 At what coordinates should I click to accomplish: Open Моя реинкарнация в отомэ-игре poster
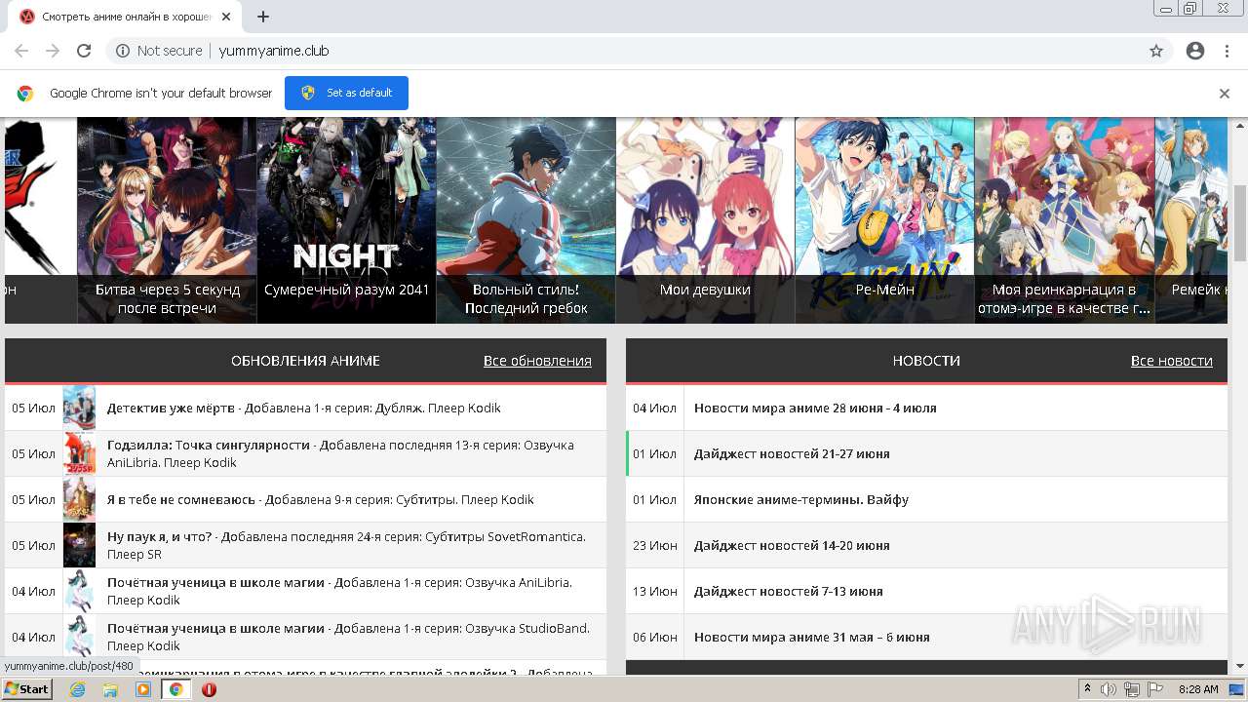point(1064,220)
